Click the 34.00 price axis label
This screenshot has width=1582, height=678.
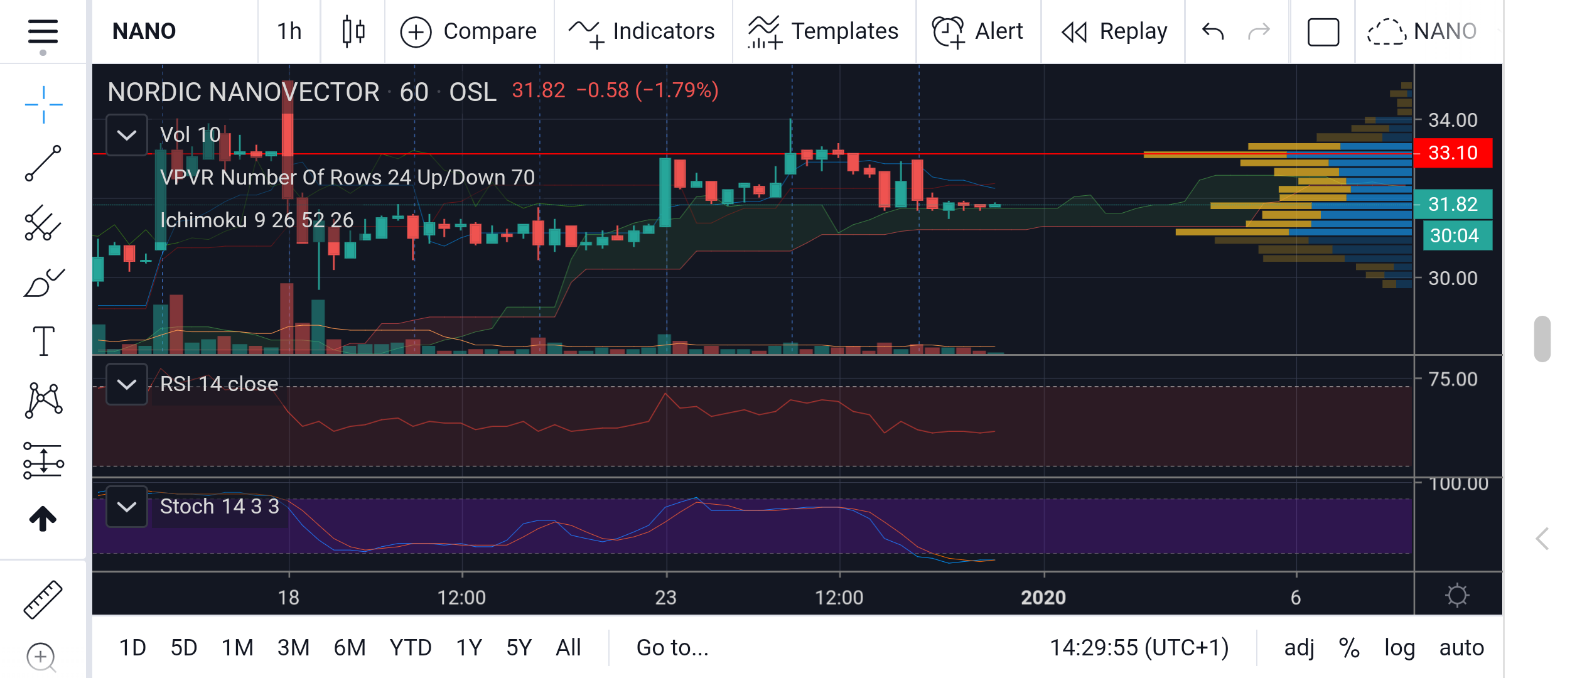[x=1453, y=120]
